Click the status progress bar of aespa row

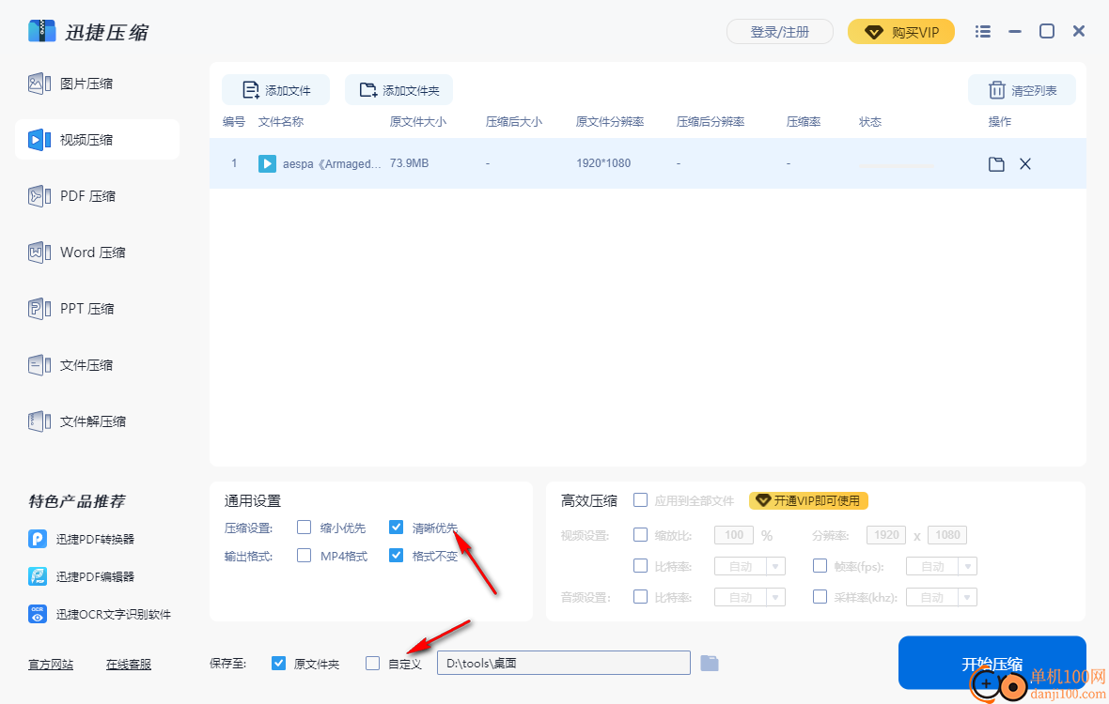click(x=896, y=164)
